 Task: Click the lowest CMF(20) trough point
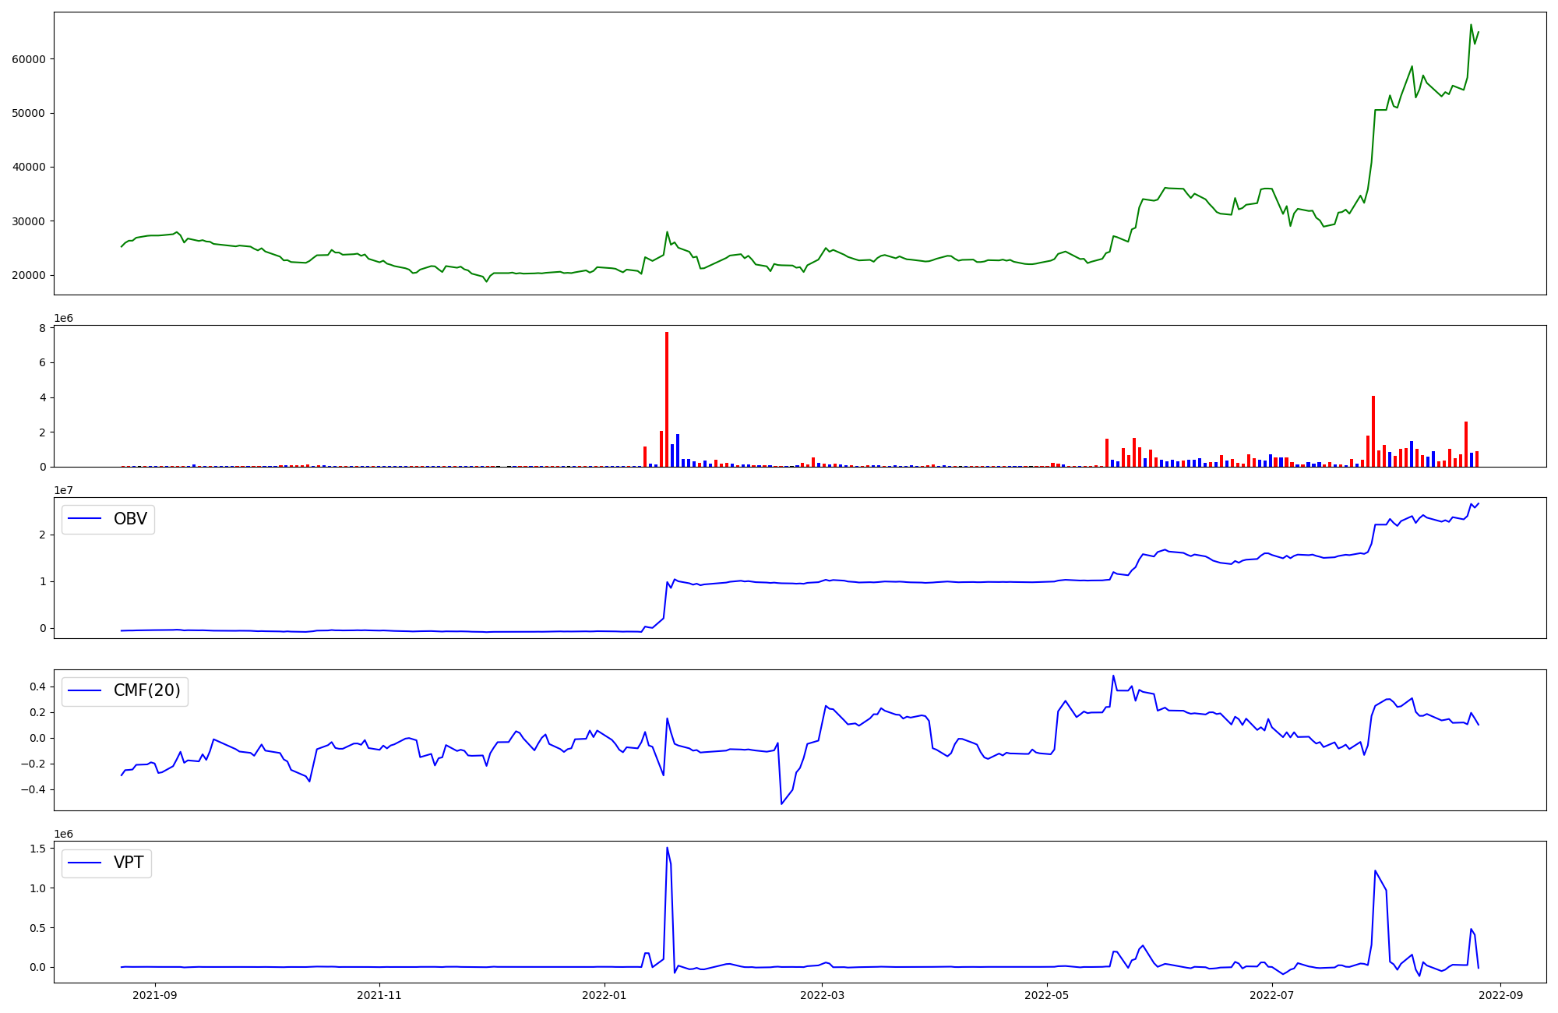click(781, 803)
